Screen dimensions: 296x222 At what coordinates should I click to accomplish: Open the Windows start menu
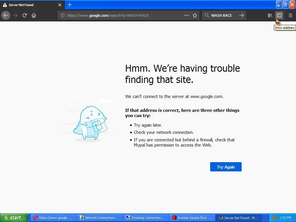(x=14, y=218)
